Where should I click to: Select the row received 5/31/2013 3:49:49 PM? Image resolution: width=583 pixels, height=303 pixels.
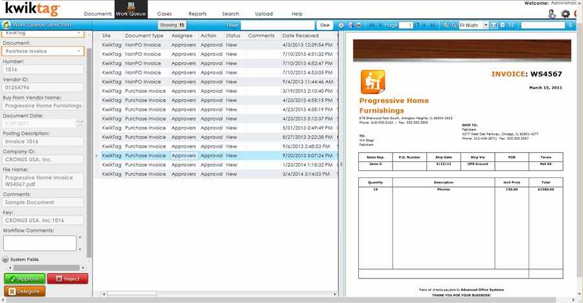coord(219,128)
